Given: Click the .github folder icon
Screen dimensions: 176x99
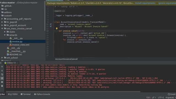Looking at the screenshot, I should click(x=2, y=6).
